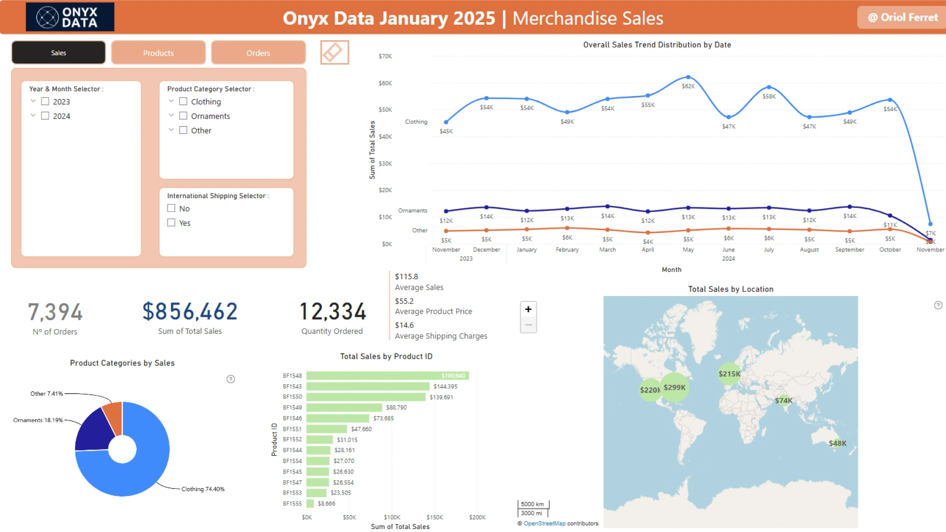Click the $48K bubble over Australia
This screenshot has height=532, width=946.
(x=838, y=443)
